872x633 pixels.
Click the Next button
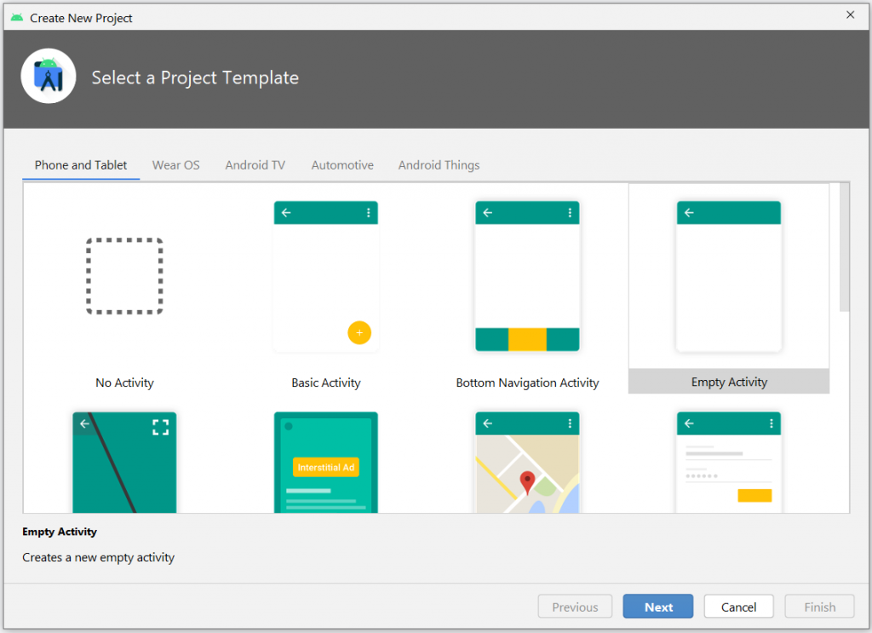pos(657,607)
